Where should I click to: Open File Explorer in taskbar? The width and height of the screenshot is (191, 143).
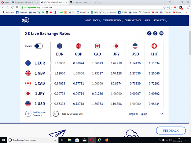click(x=70, y=140)
